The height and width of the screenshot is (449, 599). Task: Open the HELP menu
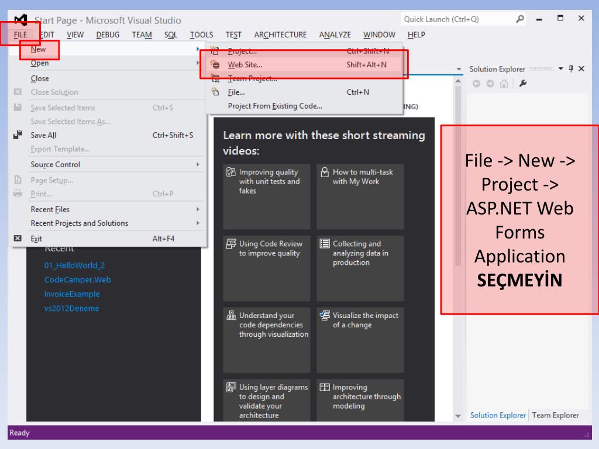coord(416,34)
